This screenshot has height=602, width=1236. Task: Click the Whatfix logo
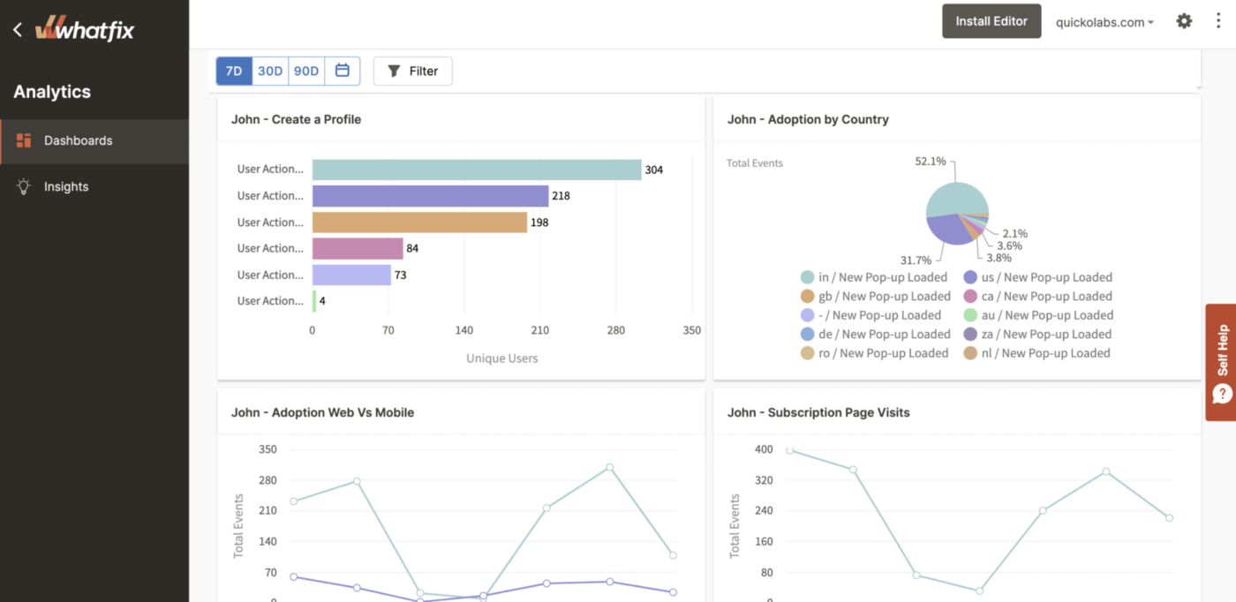[x=85, y=29]
